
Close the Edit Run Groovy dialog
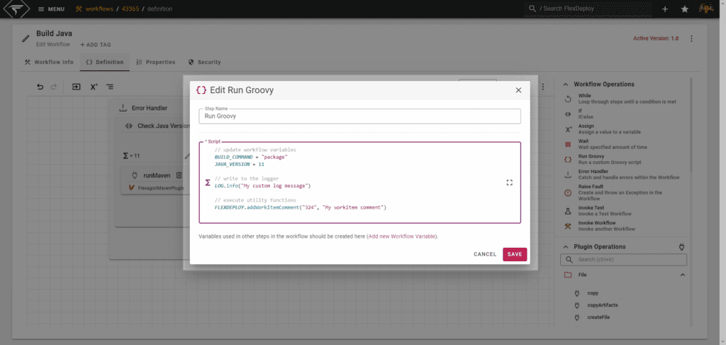518,90
